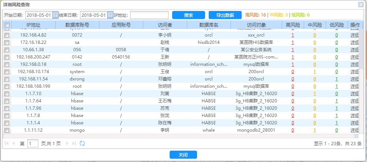Click the refresh icon in pagination bar
The height and width of the screenshot is (162, 367).
tap(82, 144)
